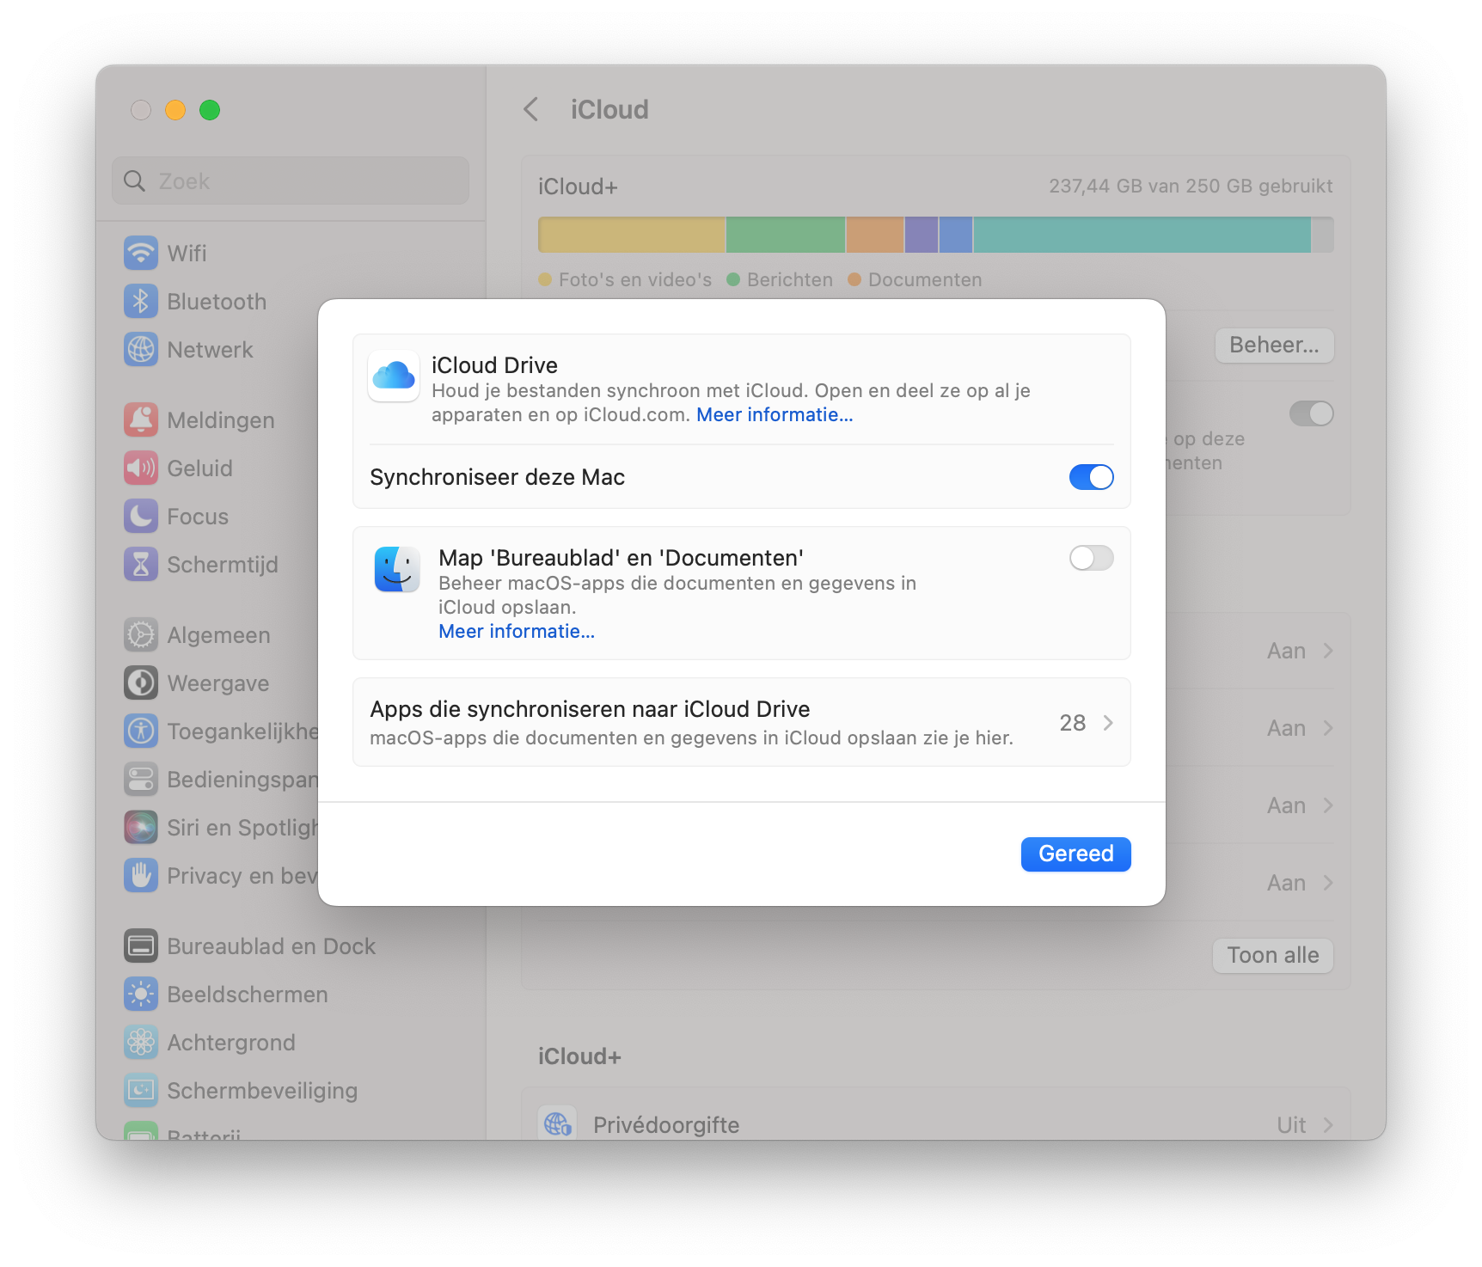This screenshot has width=1482, height=1267.
Task: Click the search magnifier icon
Action: click(x=135, y=181)
